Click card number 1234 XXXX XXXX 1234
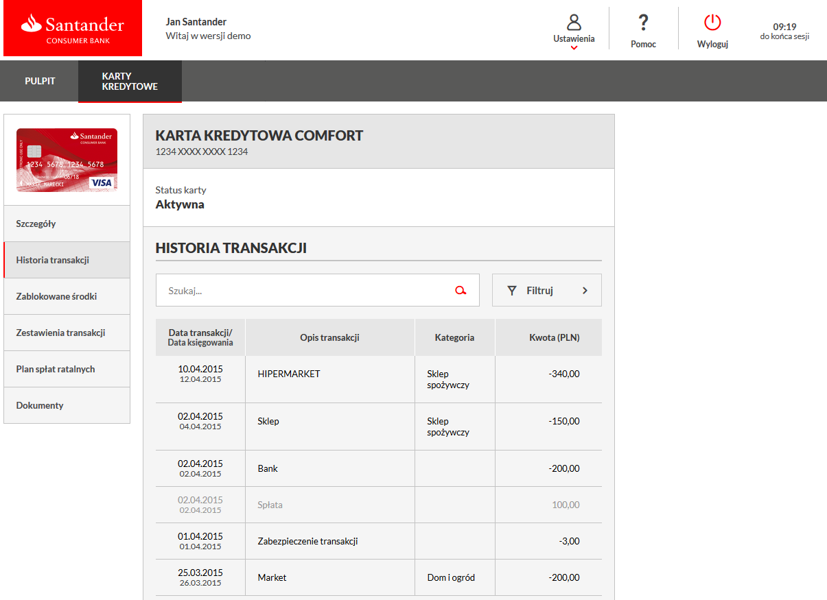 click(x=202, y=152)
